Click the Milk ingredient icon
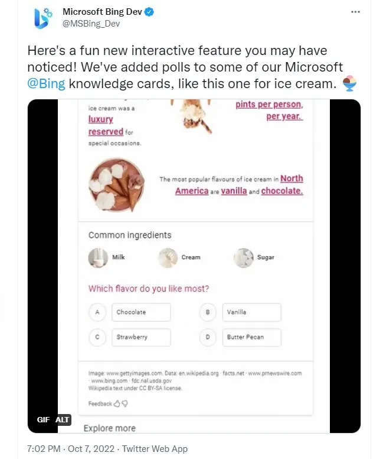This screenshot has width=383, height=459. coord(98,258)
